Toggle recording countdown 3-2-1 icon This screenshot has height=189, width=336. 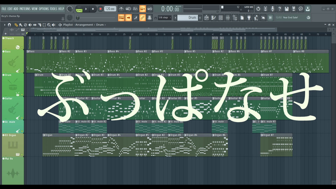tap(135, 9)
